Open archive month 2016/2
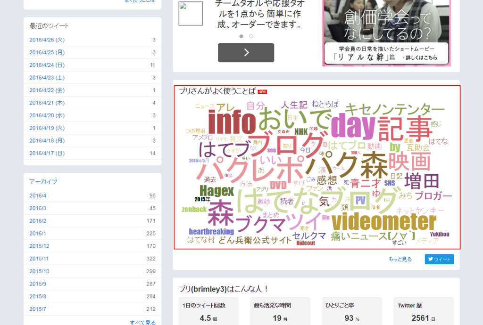483x325 pixels. point(38,221)
